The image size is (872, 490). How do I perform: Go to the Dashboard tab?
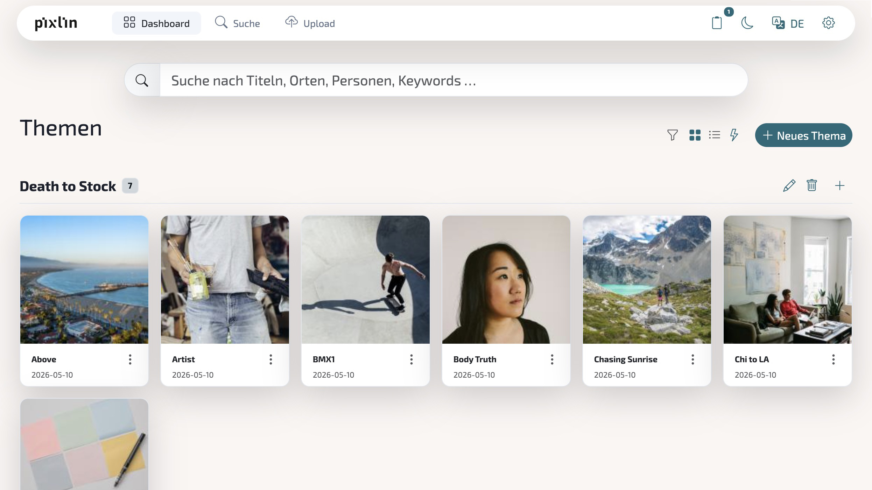(156, 23)
